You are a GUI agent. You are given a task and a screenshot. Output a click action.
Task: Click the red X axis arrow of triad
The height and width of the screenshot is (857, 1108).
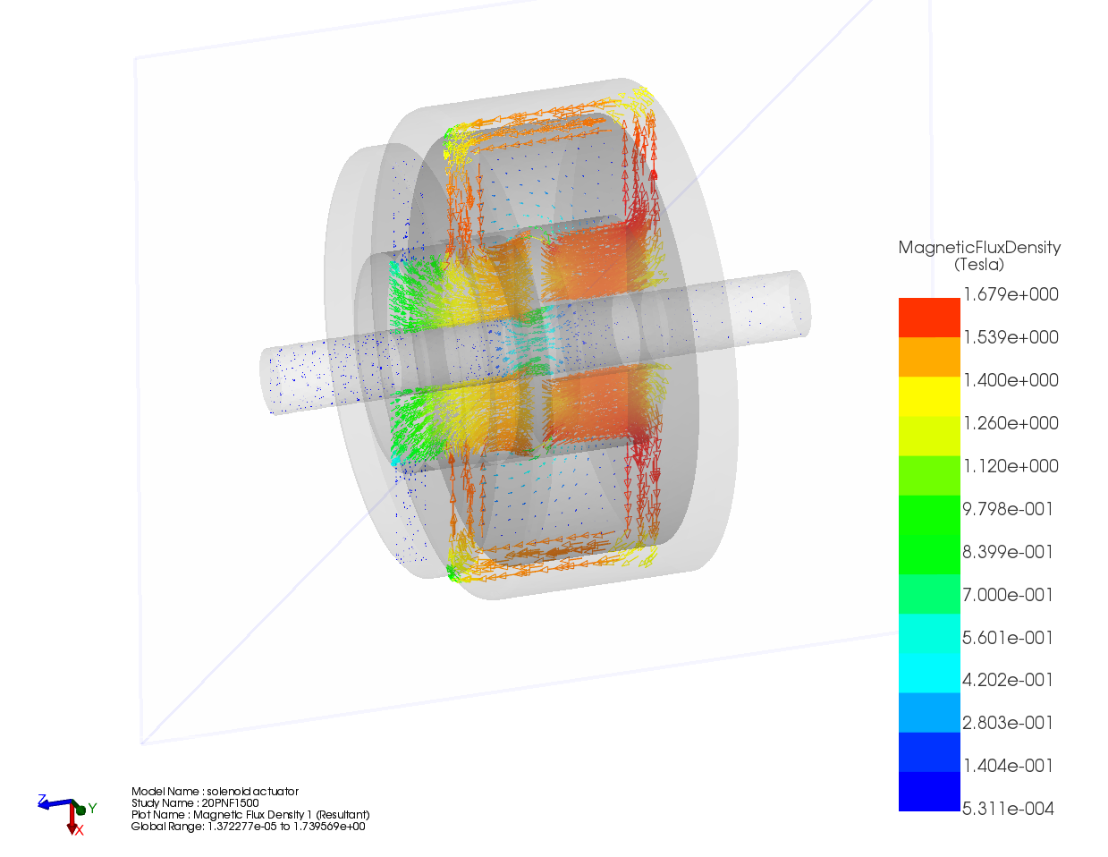click(72, 823)
